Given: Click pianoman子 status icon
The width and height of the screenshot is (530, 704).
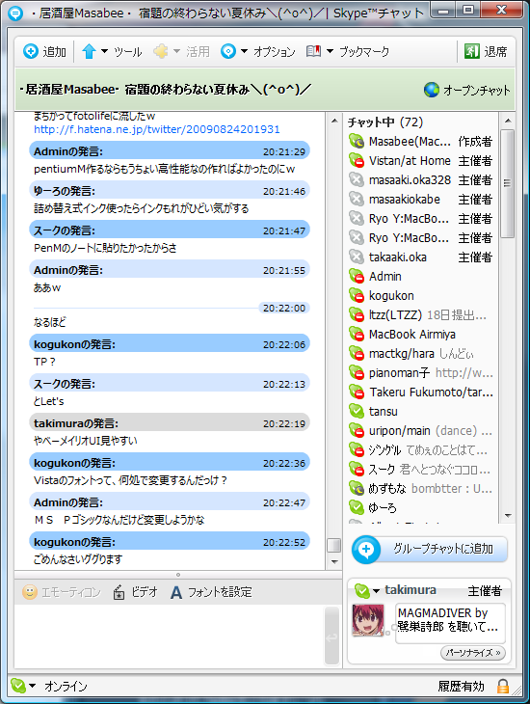Looking at the screenshot, I should point(357,373).
